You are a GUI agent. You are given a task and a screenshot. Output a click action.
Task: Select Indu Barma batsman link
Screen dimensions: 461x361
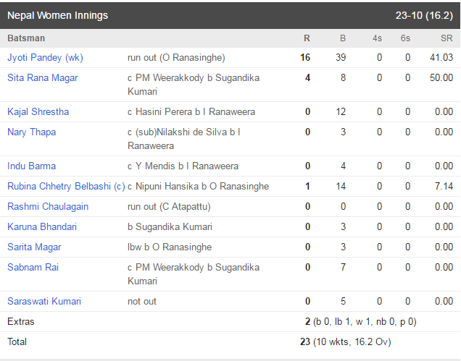[31, 166]
